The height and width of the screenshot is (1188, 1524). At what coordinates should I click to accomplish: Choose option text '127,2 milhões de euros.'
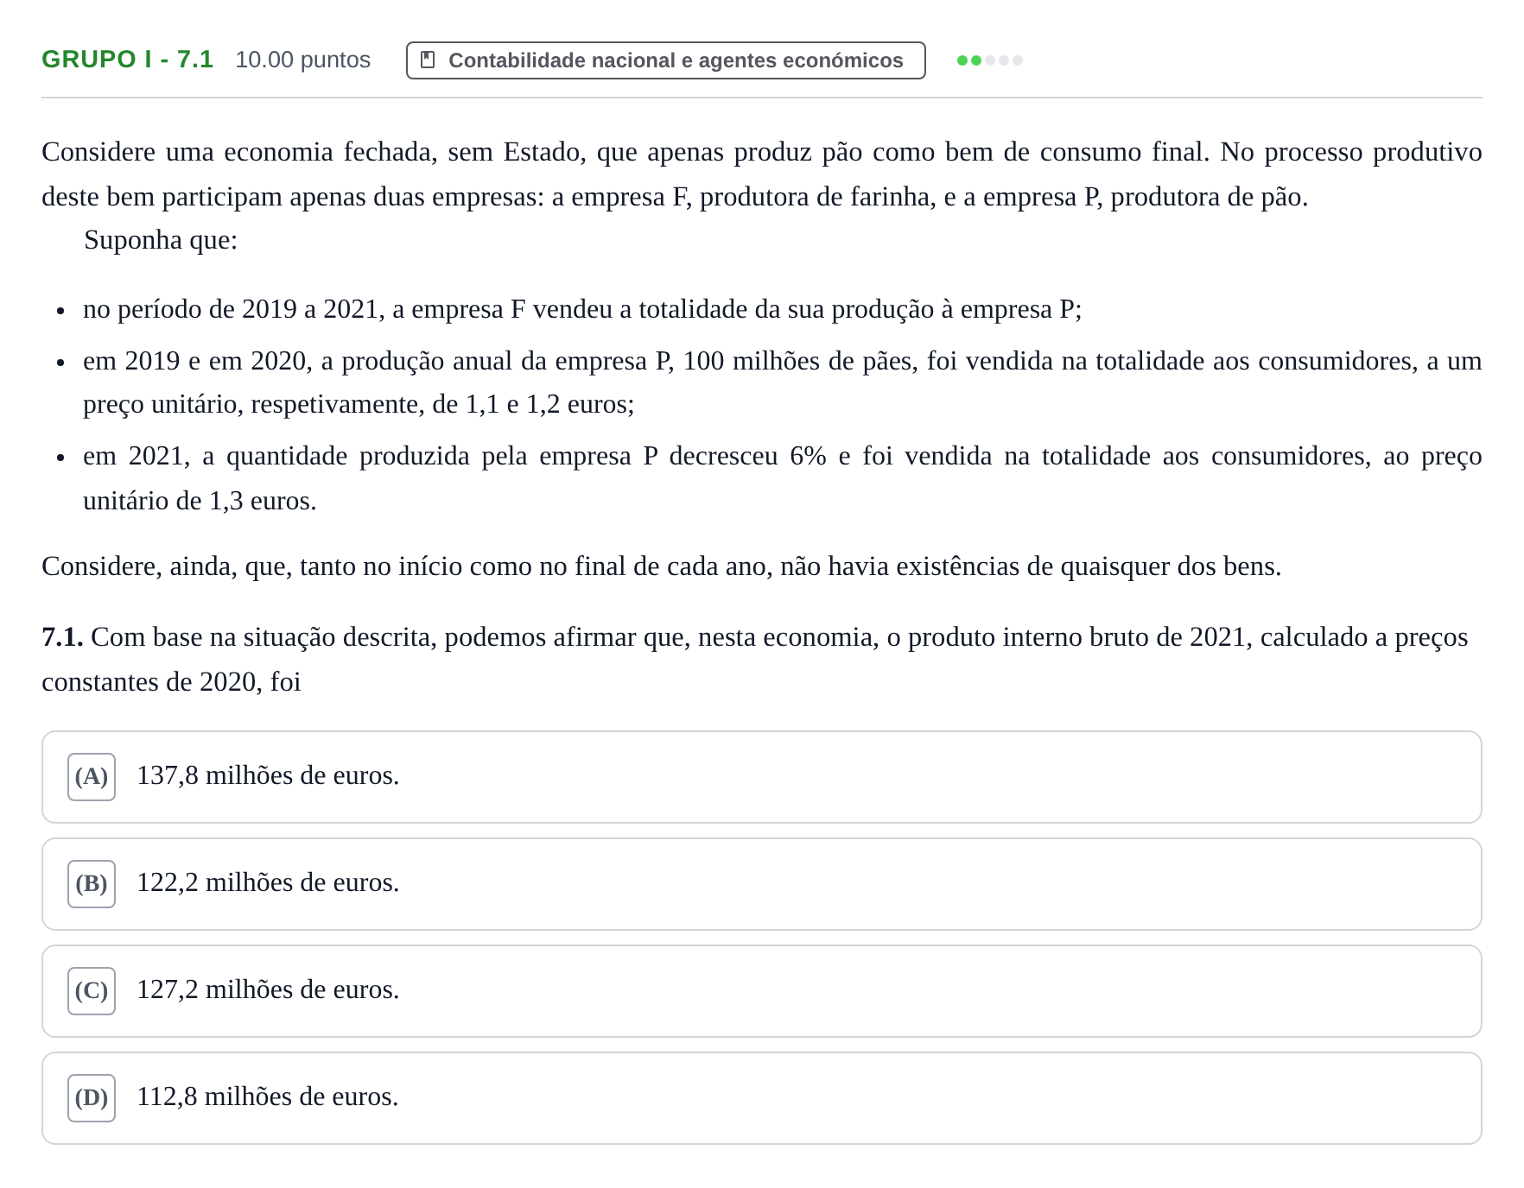coord(269,989)
